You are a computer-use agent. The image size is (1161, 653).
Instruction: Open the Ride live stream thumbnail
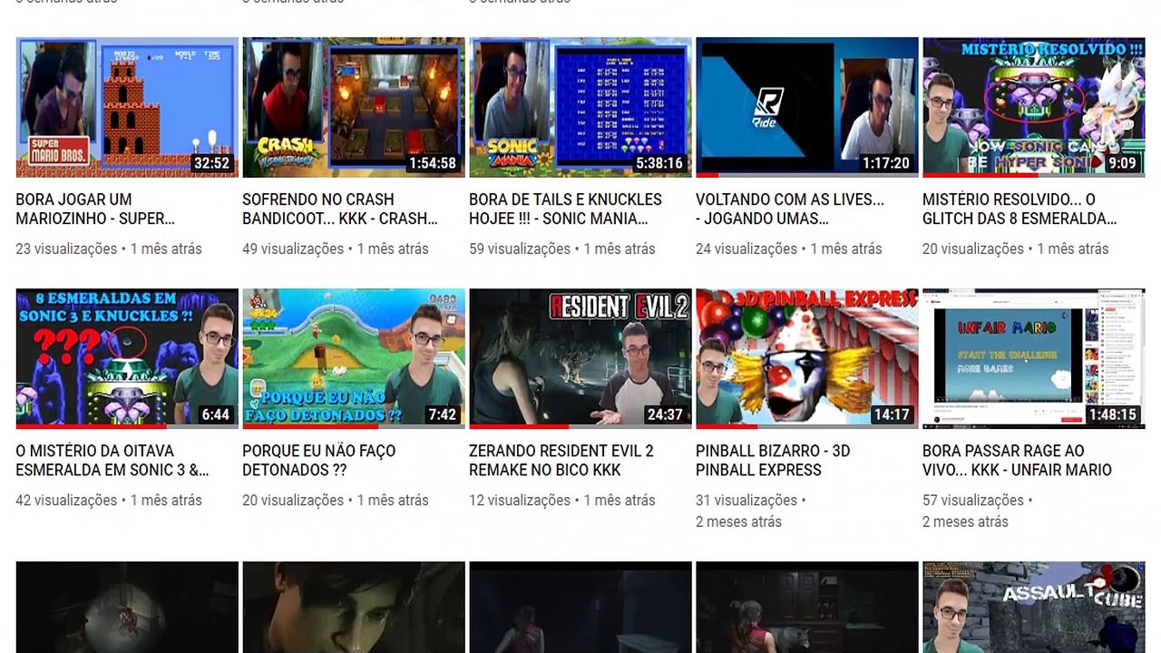pyautogui.click(x=807, y=107)
